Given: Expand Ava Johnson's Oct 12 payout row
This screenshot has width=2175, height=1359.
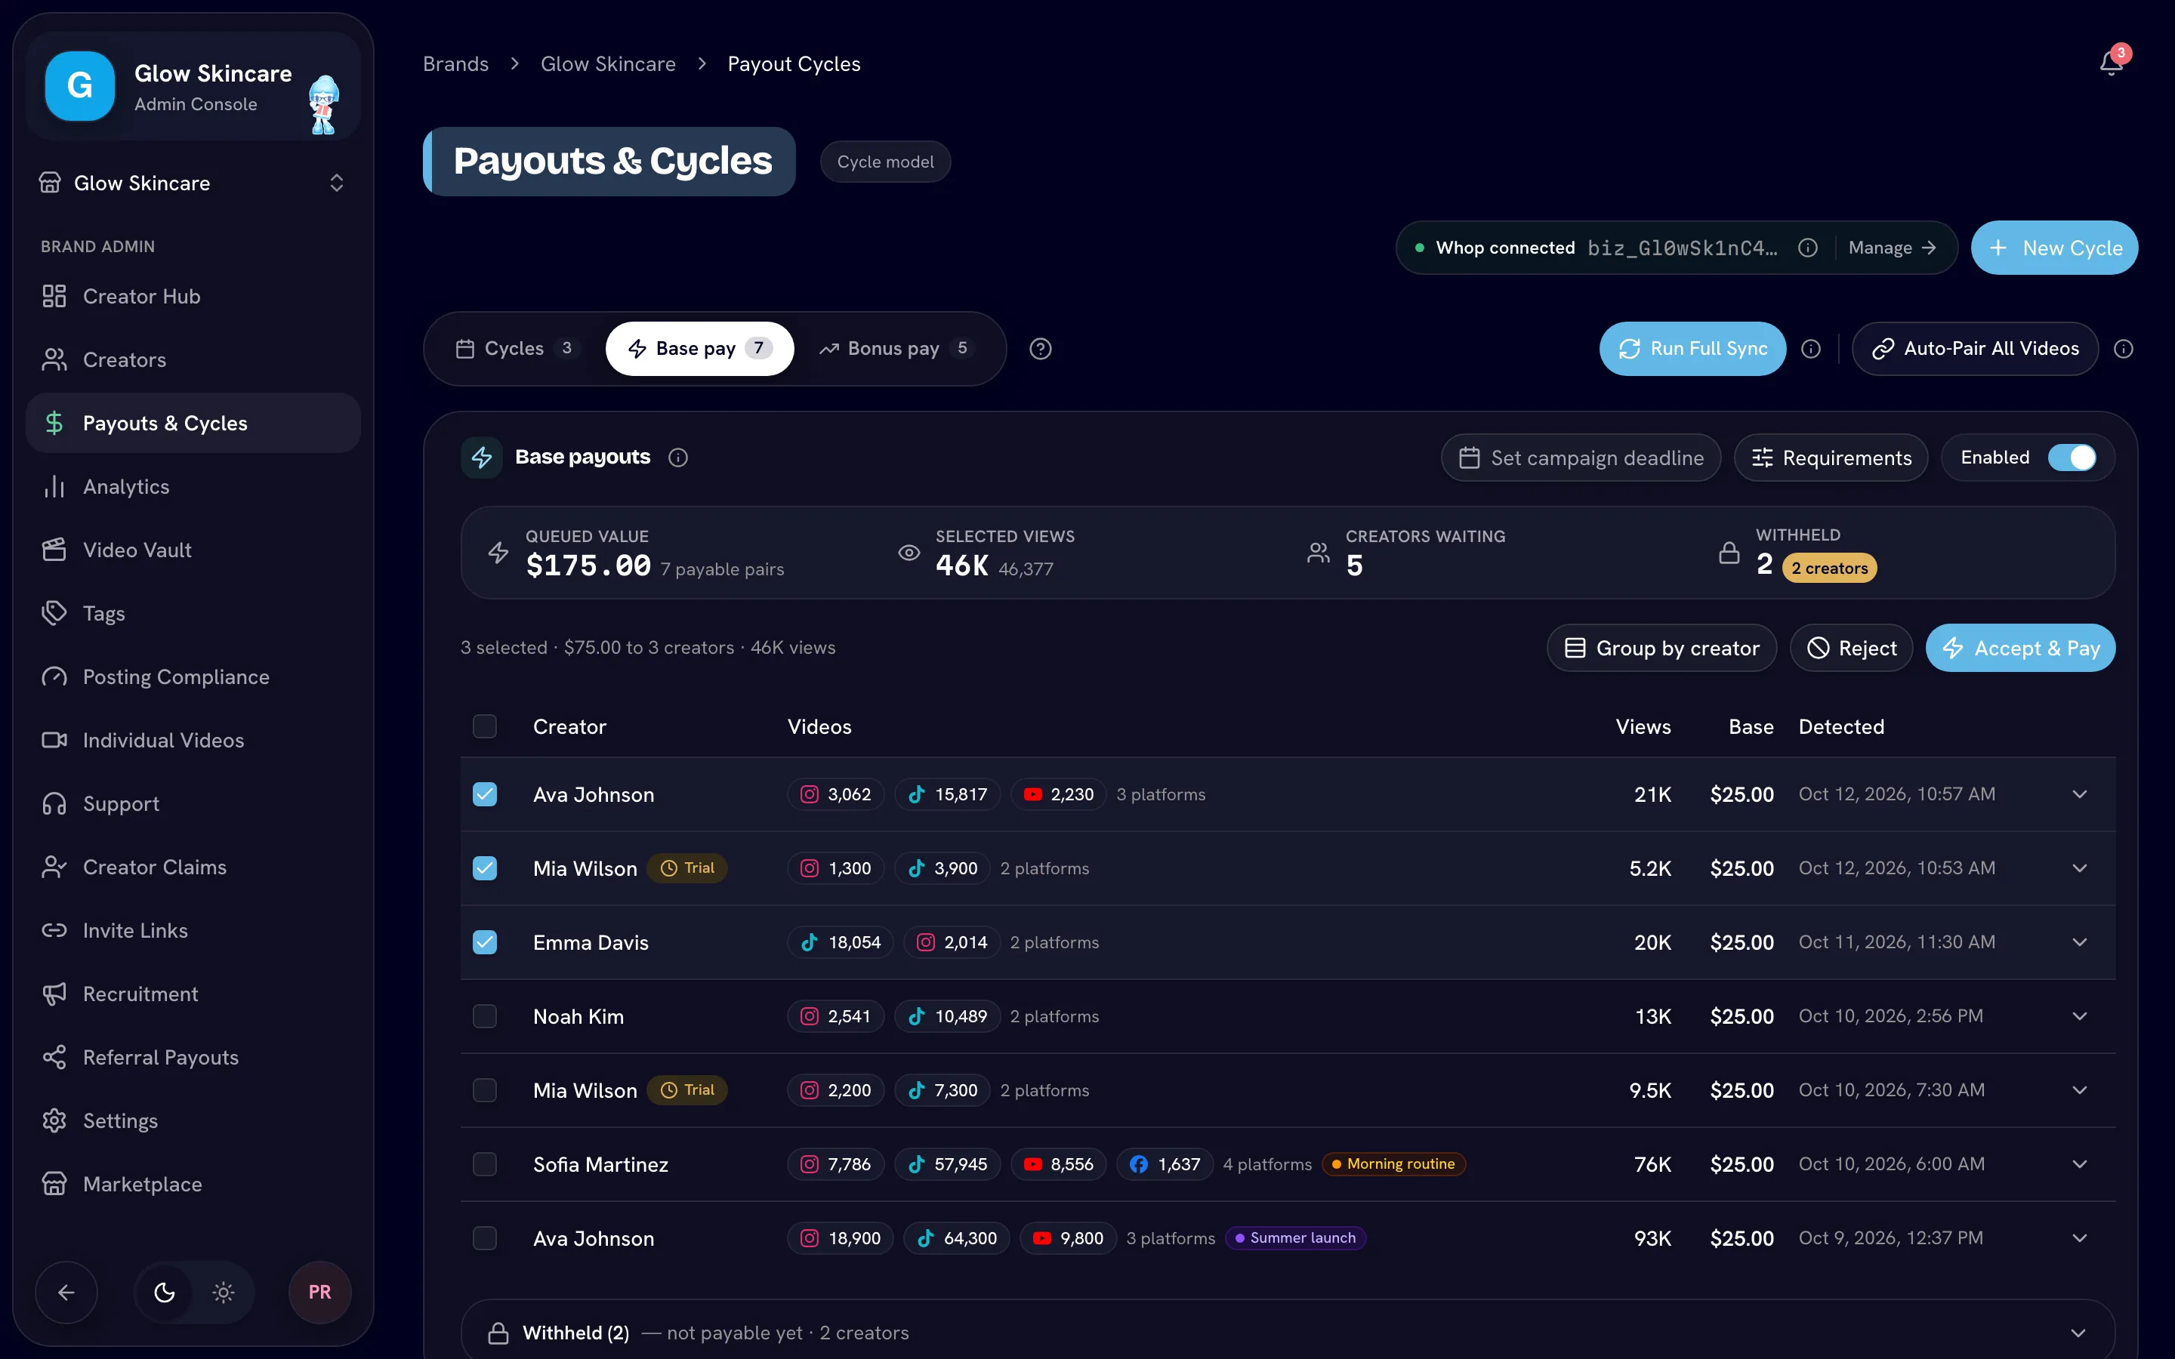Looking at the screenshot, I should (x=2080, y=794).
